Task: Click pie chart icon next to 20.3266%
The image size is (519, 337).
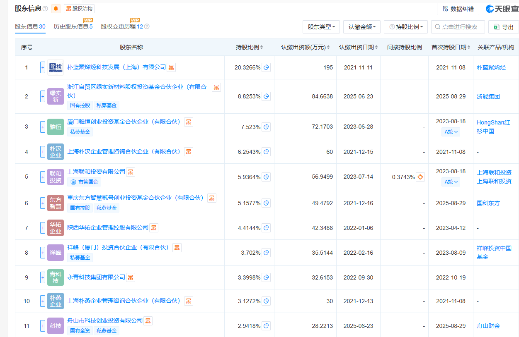Action: point(266,67)
